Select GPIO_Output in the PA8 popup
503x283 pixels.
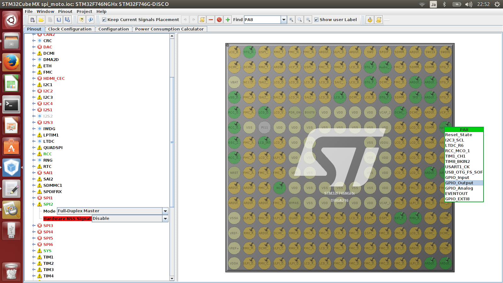(x=459, y=183)
